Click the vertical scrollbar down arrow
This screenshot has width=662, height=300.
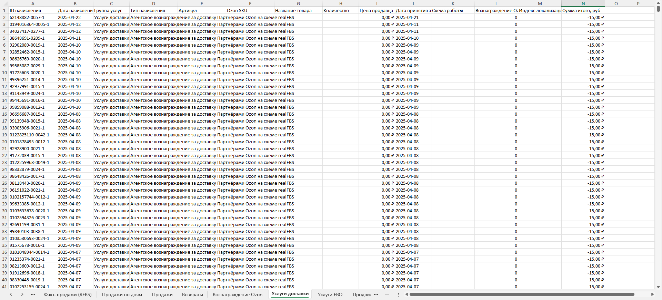coord(658,287)
